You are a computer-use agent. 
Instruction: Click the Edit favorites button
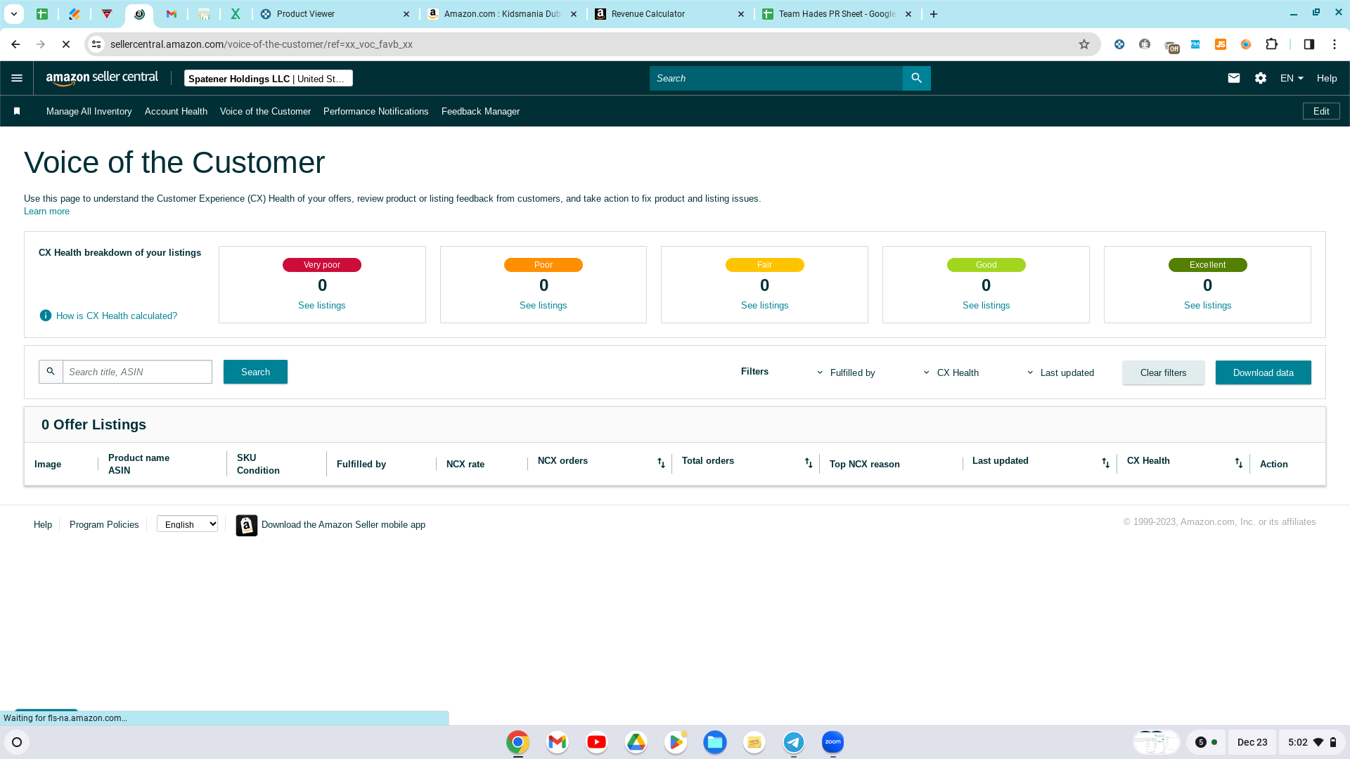[x=1321, y=111]
